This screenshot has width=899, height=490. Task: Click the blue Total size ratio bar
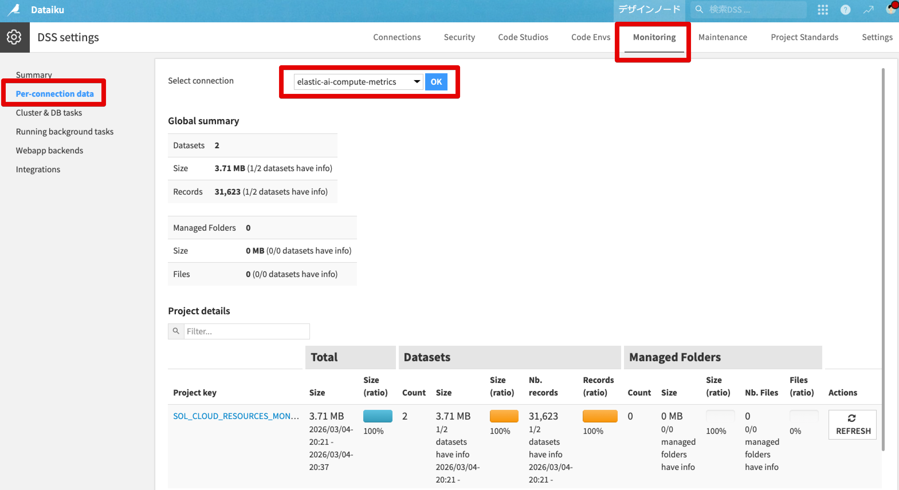click(378, 416)
